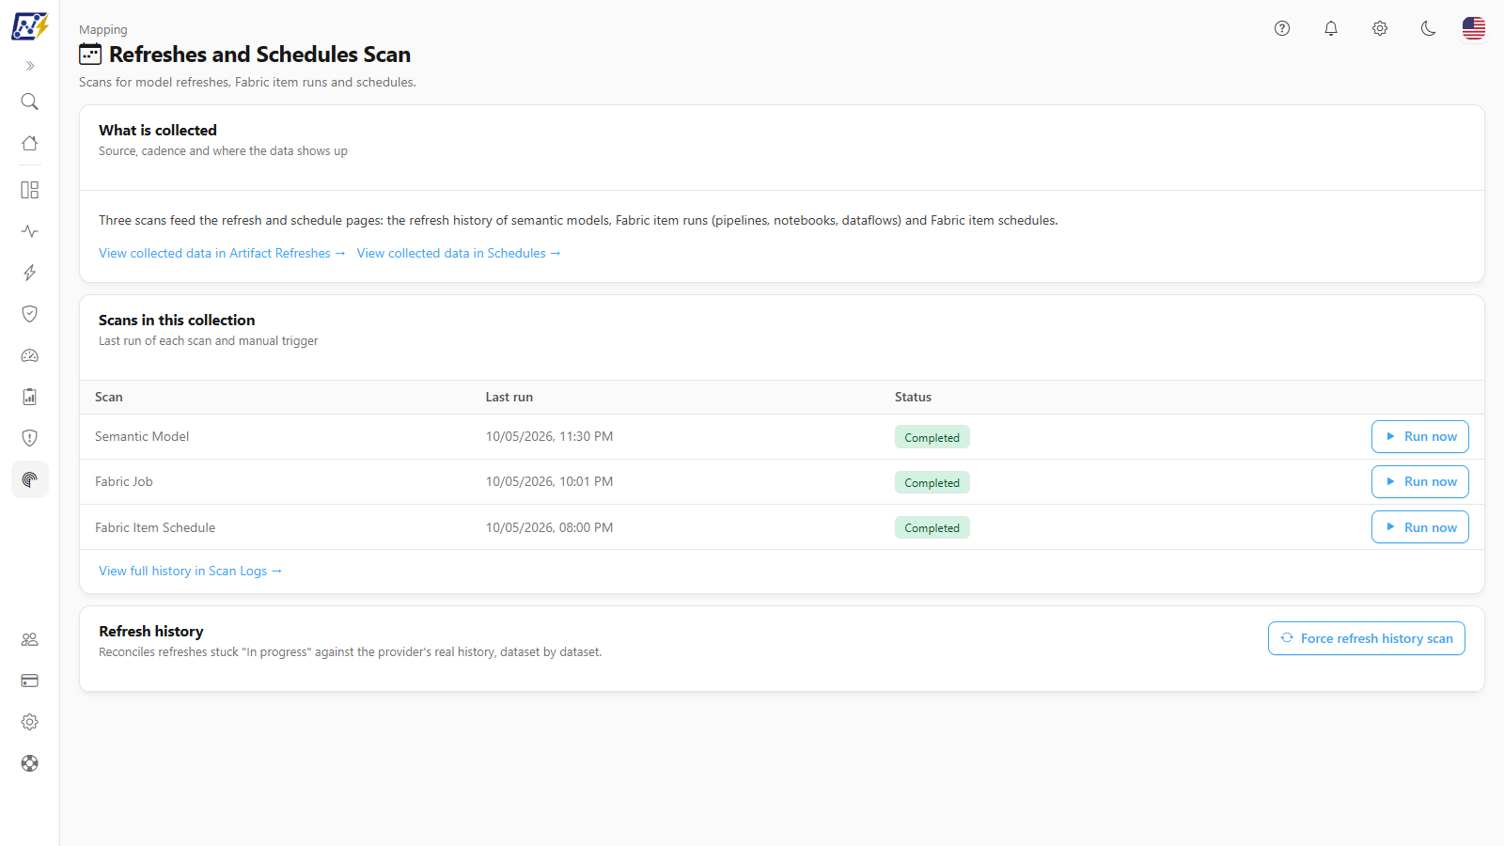
Task: Click the Mapping breadcrumb label
Action: coord(103,30)
